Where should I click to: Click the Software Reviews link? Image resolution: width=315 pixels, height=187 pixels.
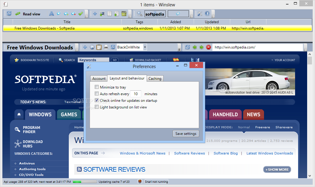[x=189, y=153]
